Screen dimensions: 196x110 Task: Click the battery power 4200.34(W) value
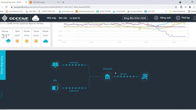pos(74,91)
